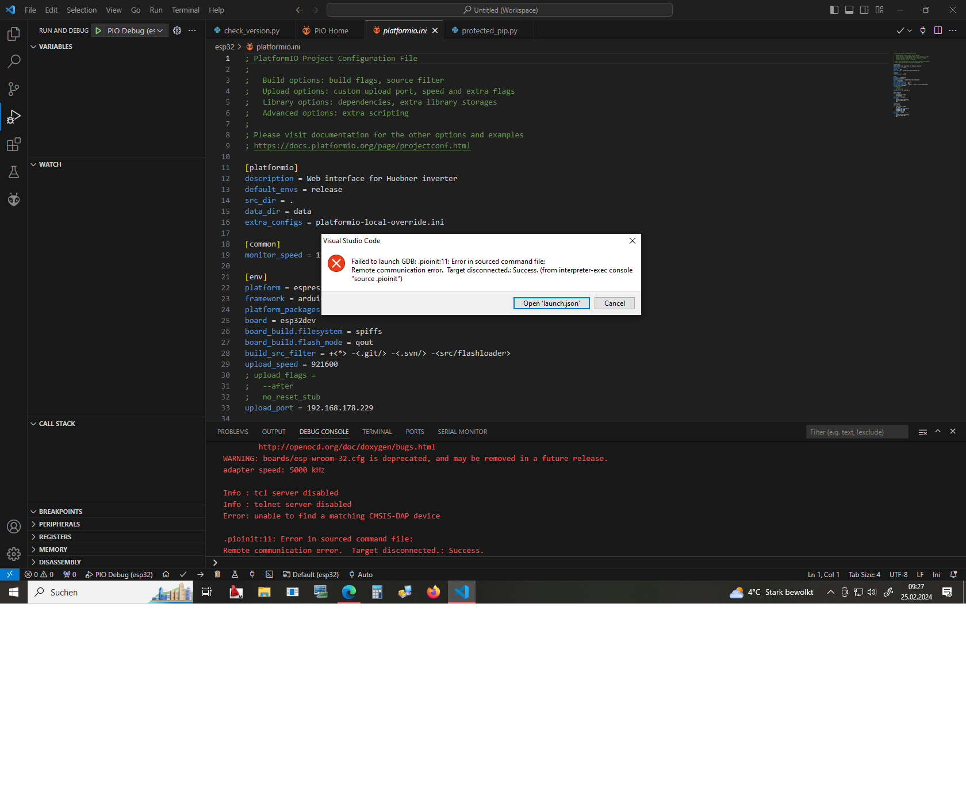Start debugging with green play button
This screenshot has height=807, width=966.
point(98,30)
